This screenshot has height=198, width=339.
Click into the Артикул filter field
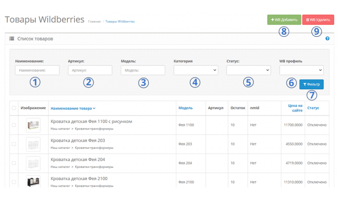[90, 70]
